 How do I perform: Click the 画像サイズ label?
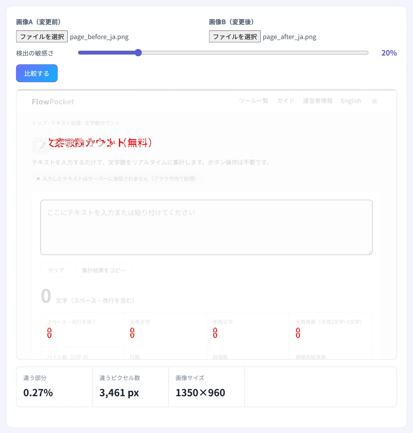pos(190,378)
